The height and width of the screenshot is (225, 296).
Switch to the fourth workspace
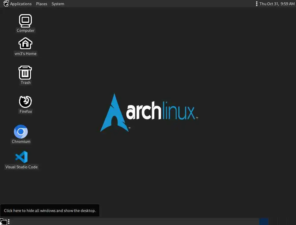click(x=291, y=222)
